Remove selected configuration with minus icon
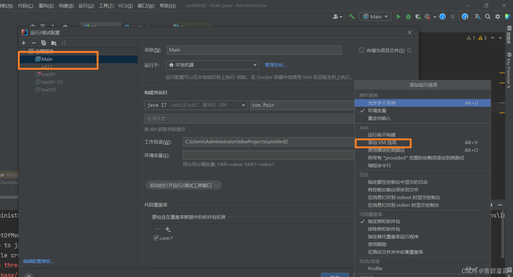Image resolution: width=513 pixels, height=277 pixels. coord(34,43)
